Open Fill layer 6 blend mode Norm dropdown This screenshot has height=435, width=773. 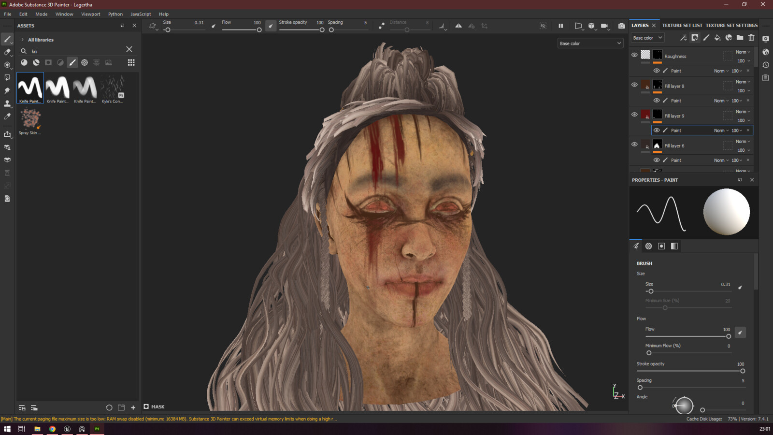743,142
